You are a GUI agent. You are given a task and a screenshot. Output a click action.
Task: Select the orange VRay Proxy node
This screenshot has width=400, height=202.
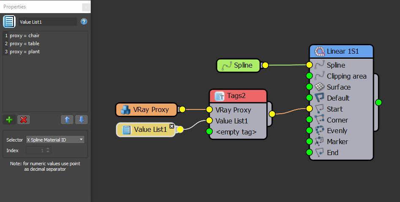coord(146,109)
